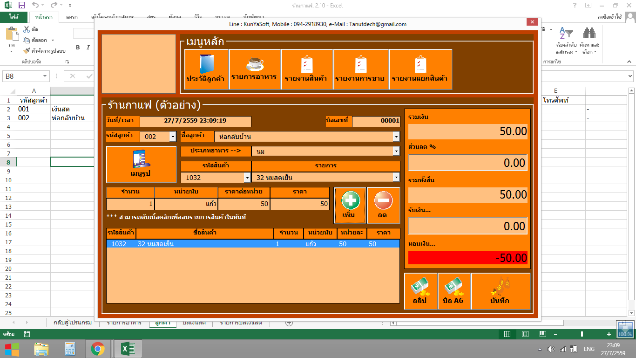This screenshot has height=358, width=636.
Task: Switch to page layout view icon
Action: 525,334
